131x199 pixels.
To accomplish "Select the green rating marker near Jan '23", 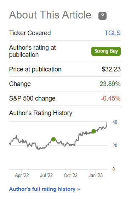I will tap(94, 131).
